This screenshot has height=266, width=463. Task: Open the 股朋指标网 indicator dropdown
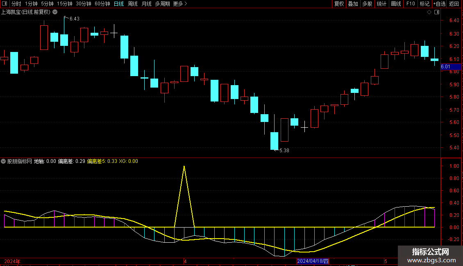point(3,161)
